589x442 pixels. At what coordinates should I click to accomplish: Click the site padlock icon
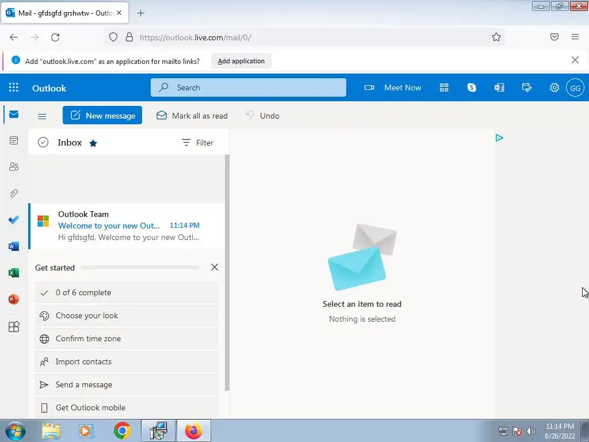129,37
